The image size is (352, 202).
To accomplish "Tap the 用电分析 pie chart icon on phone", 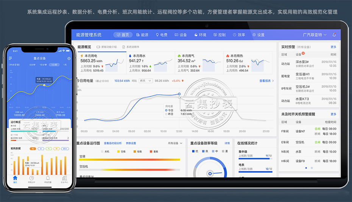I will pyautogui.click(x=31, y=179).
